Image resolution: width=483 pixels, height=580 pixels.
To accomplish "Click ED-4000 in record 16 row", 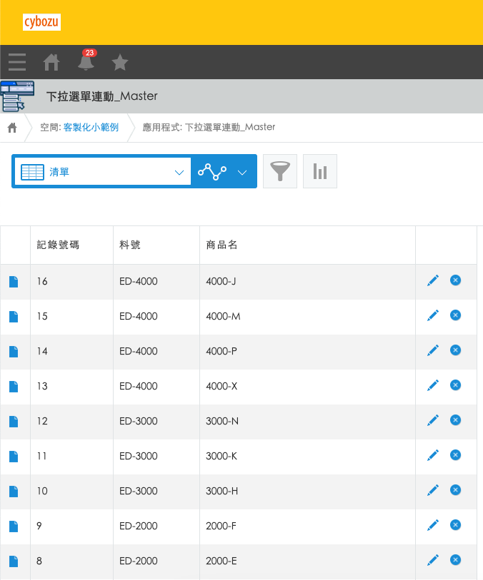I will (x=139, y=282).
